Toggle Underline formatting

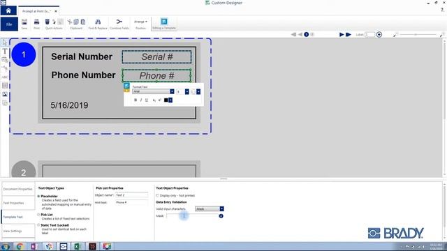coord(147,100)
